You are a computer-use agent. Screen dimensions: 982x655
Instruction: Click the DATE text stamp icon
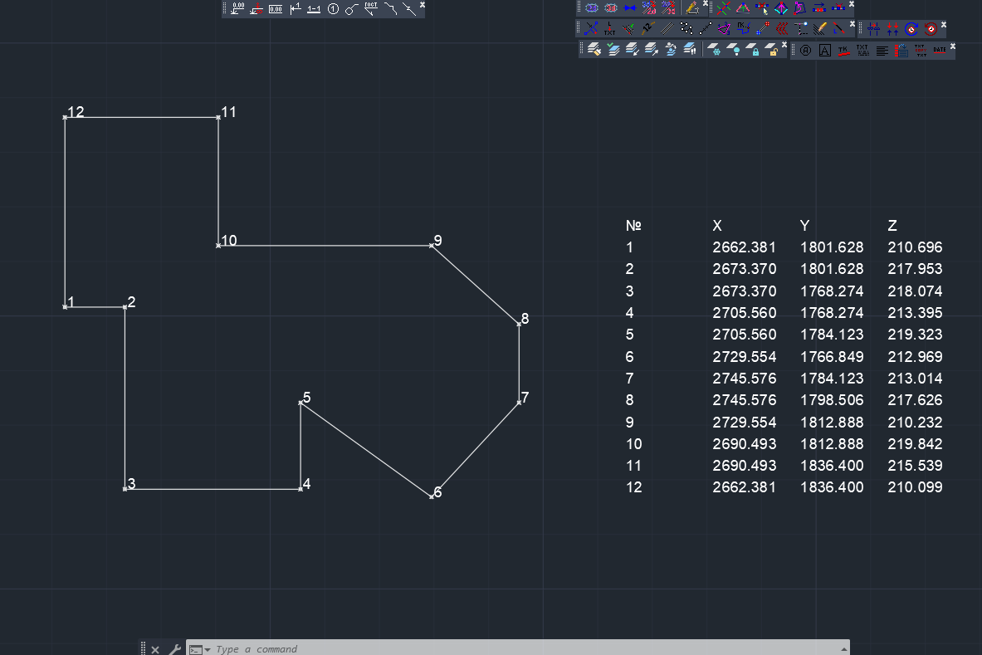940,51
